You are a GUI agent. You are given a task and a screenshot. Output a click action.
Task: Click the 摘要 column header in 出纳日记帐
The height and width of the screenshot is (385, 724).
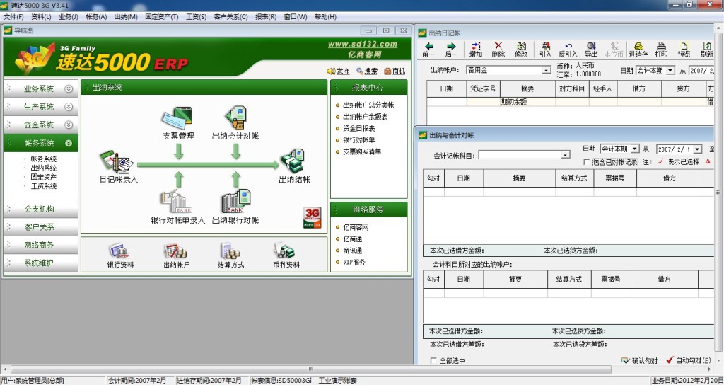click(527, 88)
